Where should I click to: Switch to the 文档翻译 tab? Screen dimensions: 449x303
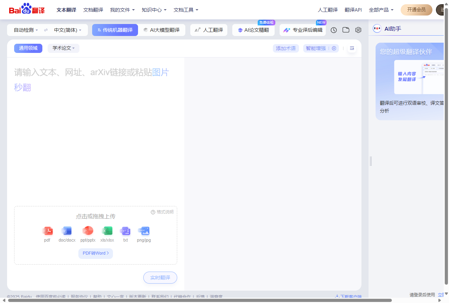click(93, 10)
